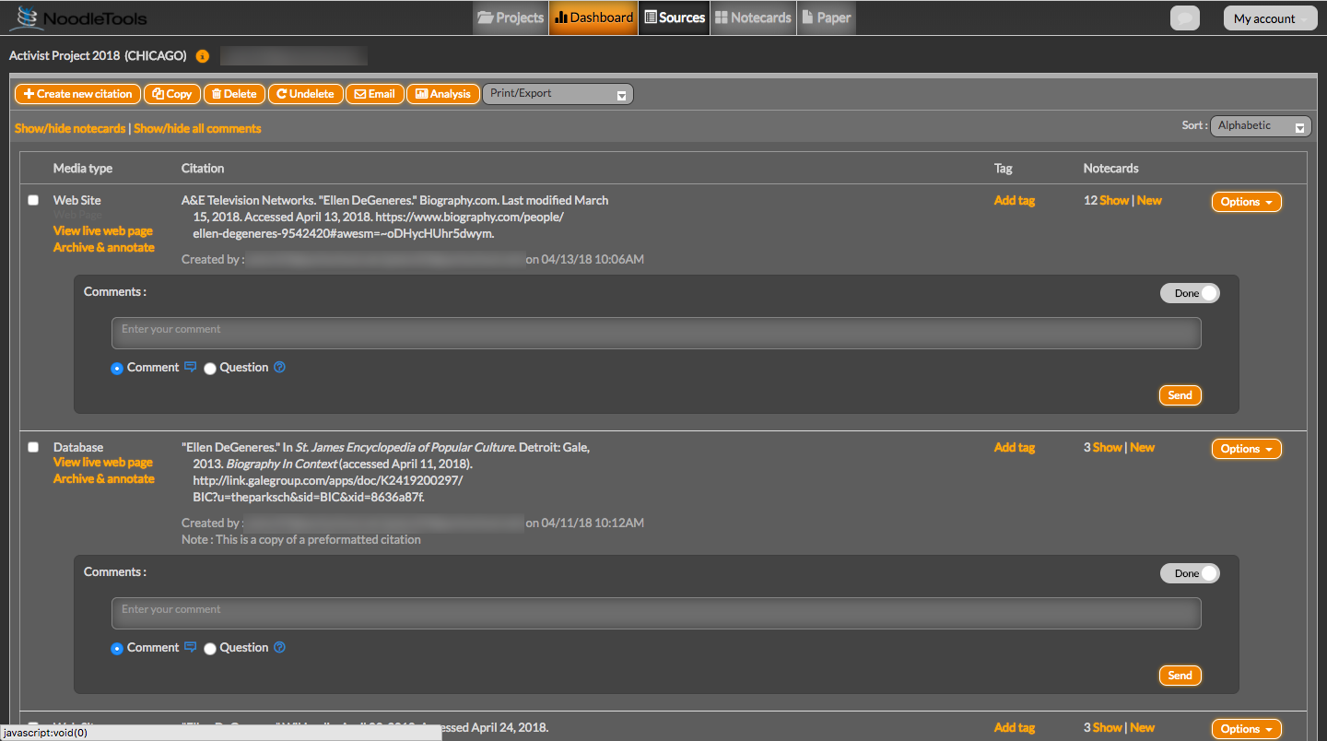Image resolution: width=1327 pixels, height=741 pixels.
Task: Click the Media type column header
Action: tap(83, 168)
